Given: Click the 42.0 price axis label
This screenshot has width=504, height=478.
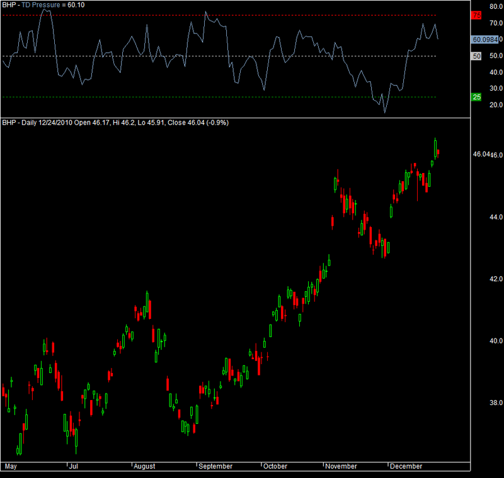Looking at the screenshot, I should [x=496, y=279].
